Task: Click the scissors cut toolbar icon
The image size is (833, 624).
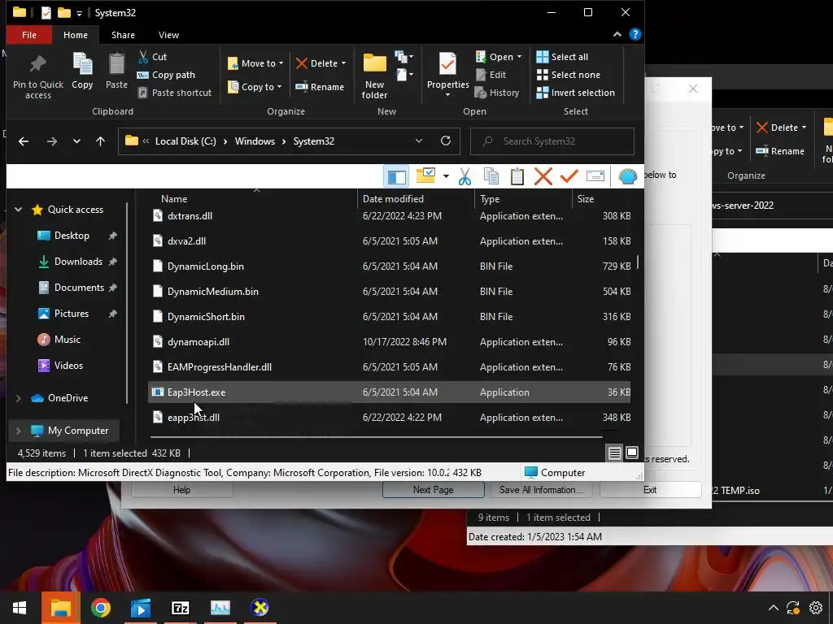Action: (x=464, y=176)
